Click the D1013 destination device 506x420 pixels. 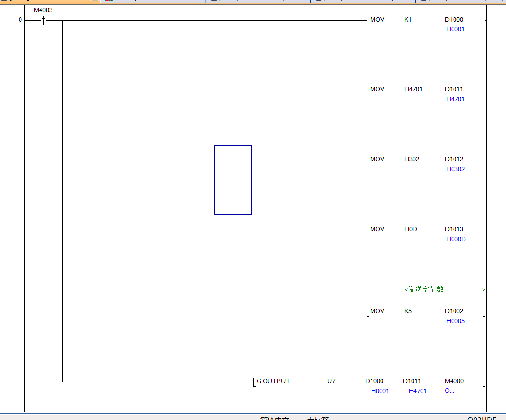click(x=454, y=230)
